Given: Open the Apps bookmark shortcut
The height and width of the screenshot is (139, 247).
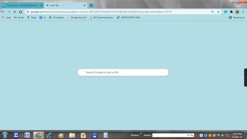Looking at the screenshot, I should (x=6, y=17).
